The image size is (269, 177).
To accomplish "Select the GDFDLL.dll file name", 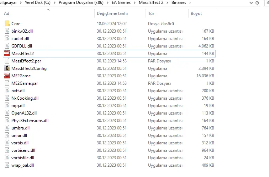I will point(22,46).
